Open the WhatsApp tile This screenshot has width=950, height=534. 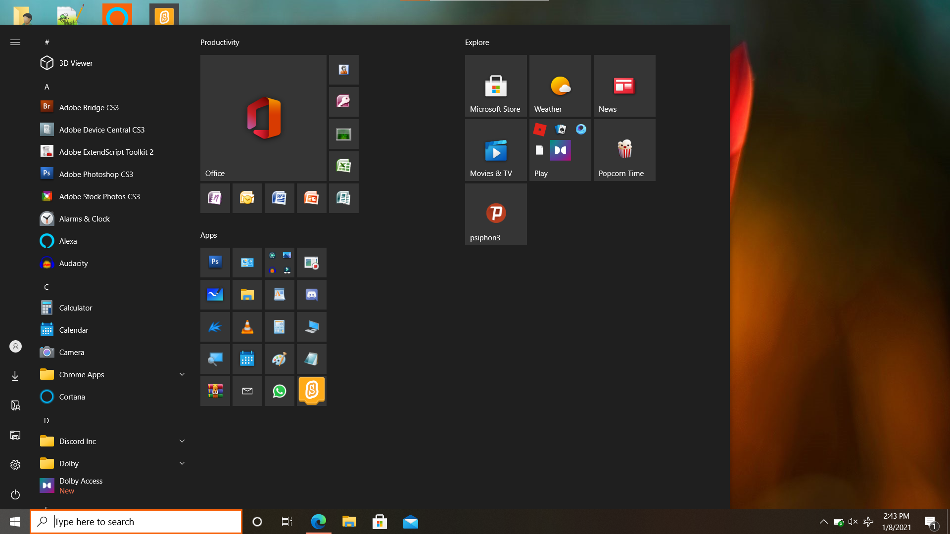click(x=280, y=391)
